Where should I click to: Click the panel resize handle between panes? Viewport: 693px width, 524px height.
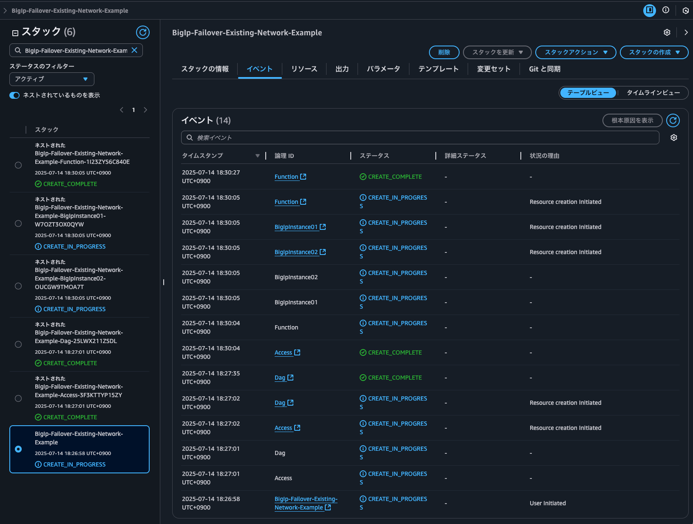164,282
